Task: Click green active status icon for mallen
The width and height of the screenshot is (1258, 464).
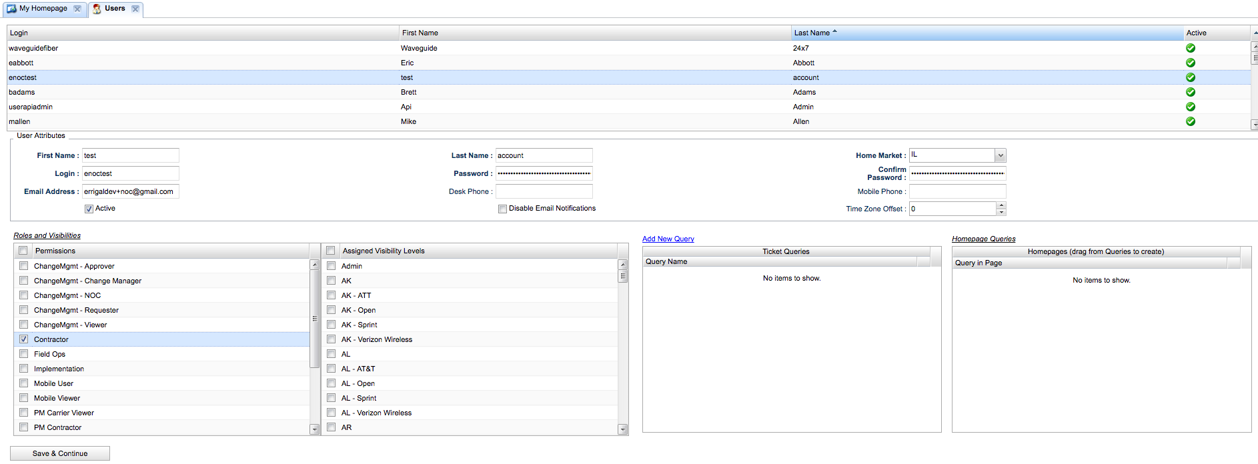Action: (x=1190, y=121)
